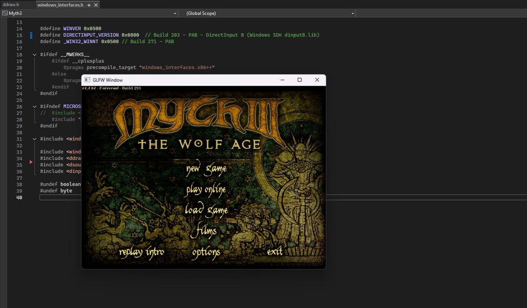Click _WIN32_WINNT define on line 16
This screenshot has width=527, height=308.
pyautogui.click(x=80, y=42)
